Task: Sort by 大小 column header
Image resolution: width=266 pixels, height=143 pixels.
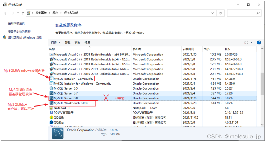Action: (206, 49)
